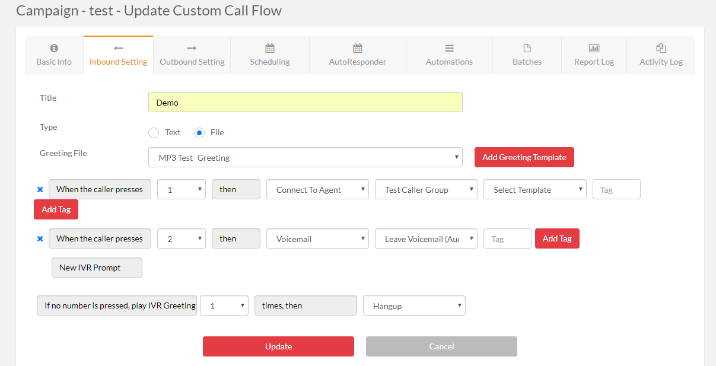716x366 pixels.
Task: Click the Batches file icon
Action: pos(527,48)
